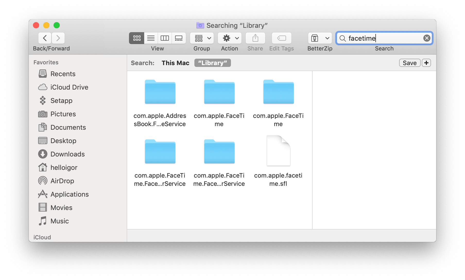This screenshot has height=280, width=465.
Task: Open the Share menu icon
Action: [x=255, y=38]
